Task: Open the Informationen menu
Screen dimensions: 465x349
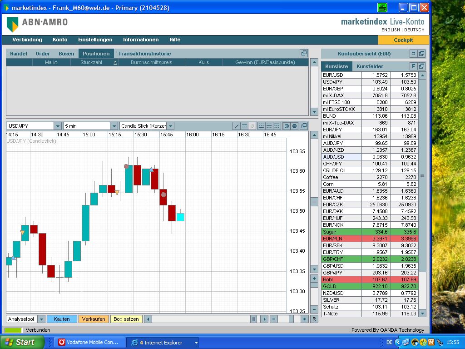Action: (141, 40)
